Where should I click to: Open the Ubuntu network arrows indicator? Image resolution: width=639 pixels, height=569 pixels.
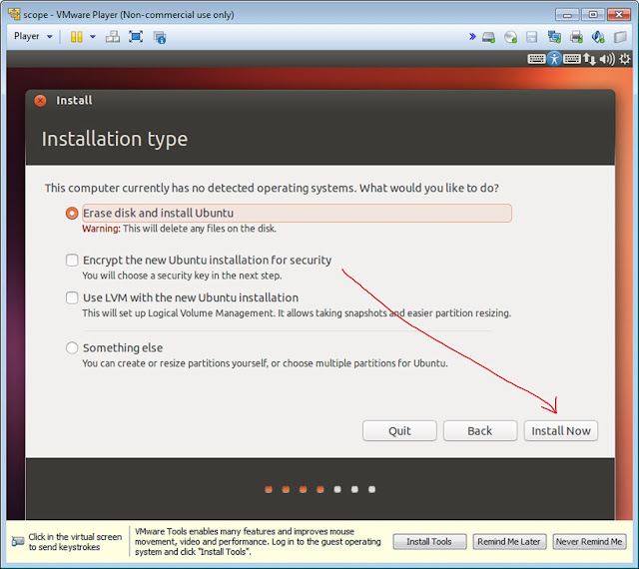pos(589,60)
